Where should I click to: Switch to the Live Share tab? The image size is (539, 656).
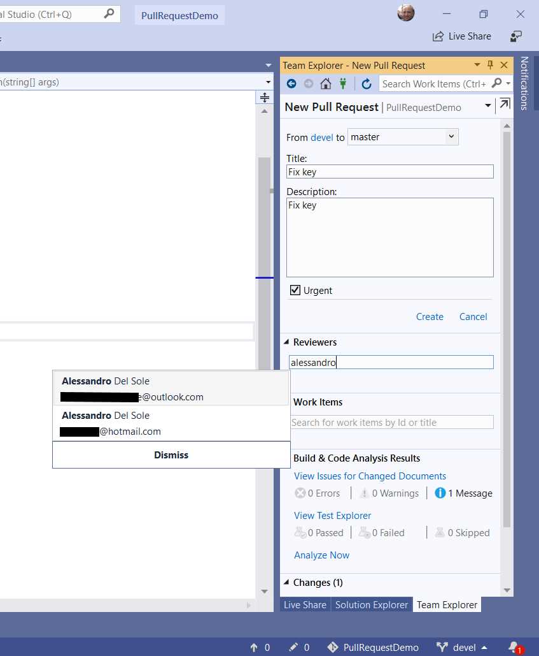pyautogui.click(x=305, y=604)
